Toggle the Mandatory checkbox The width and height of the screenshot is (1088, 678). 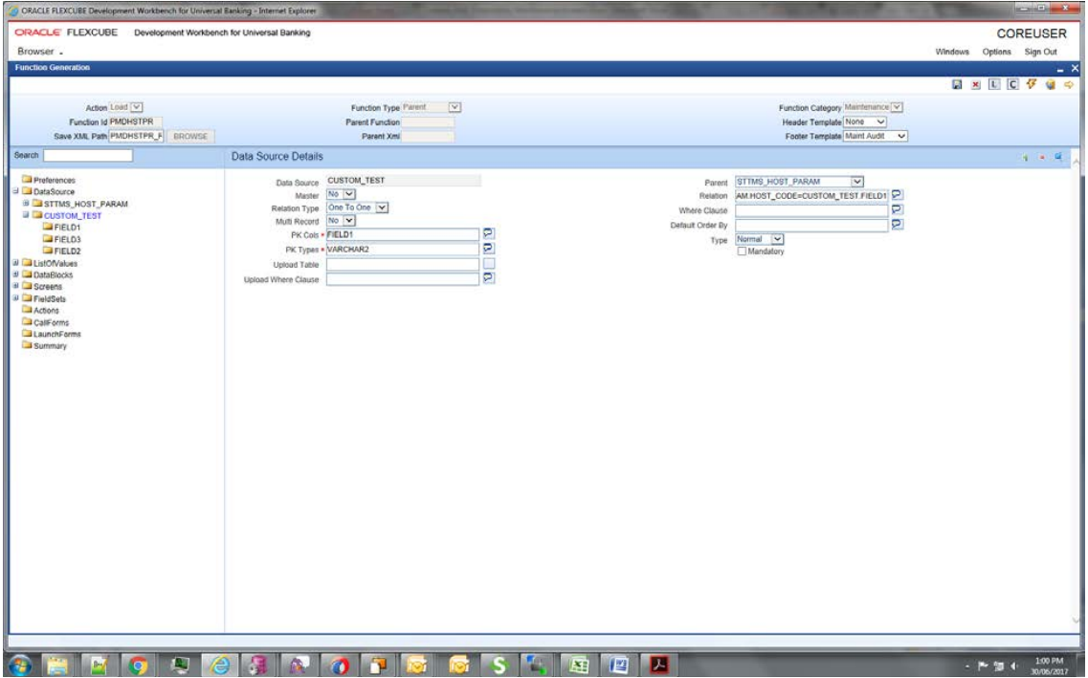point(740,252)
